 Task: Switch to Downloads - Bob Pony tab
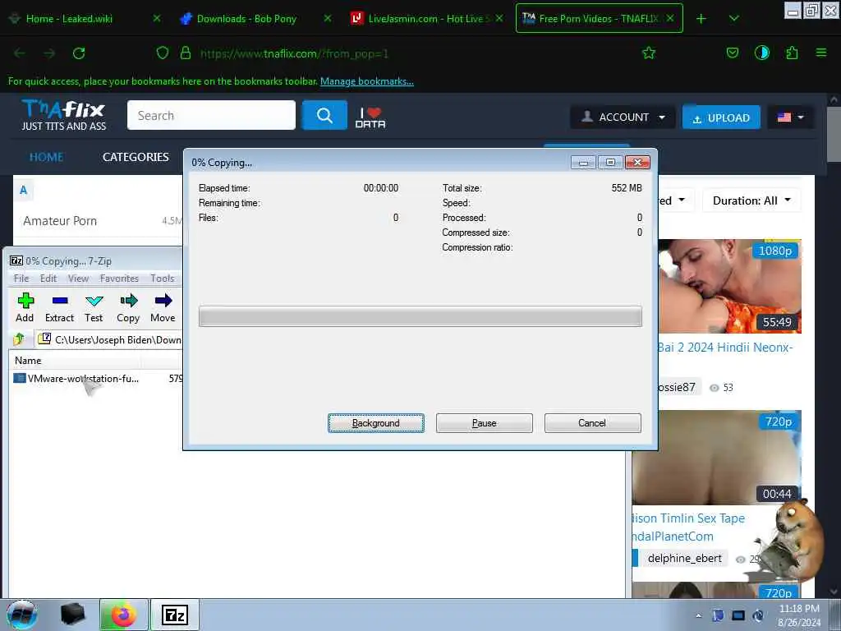(255, 19)
